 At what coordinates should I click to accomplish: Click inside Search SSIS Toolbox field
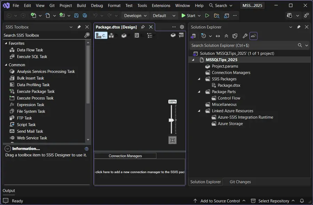point(43,35)
